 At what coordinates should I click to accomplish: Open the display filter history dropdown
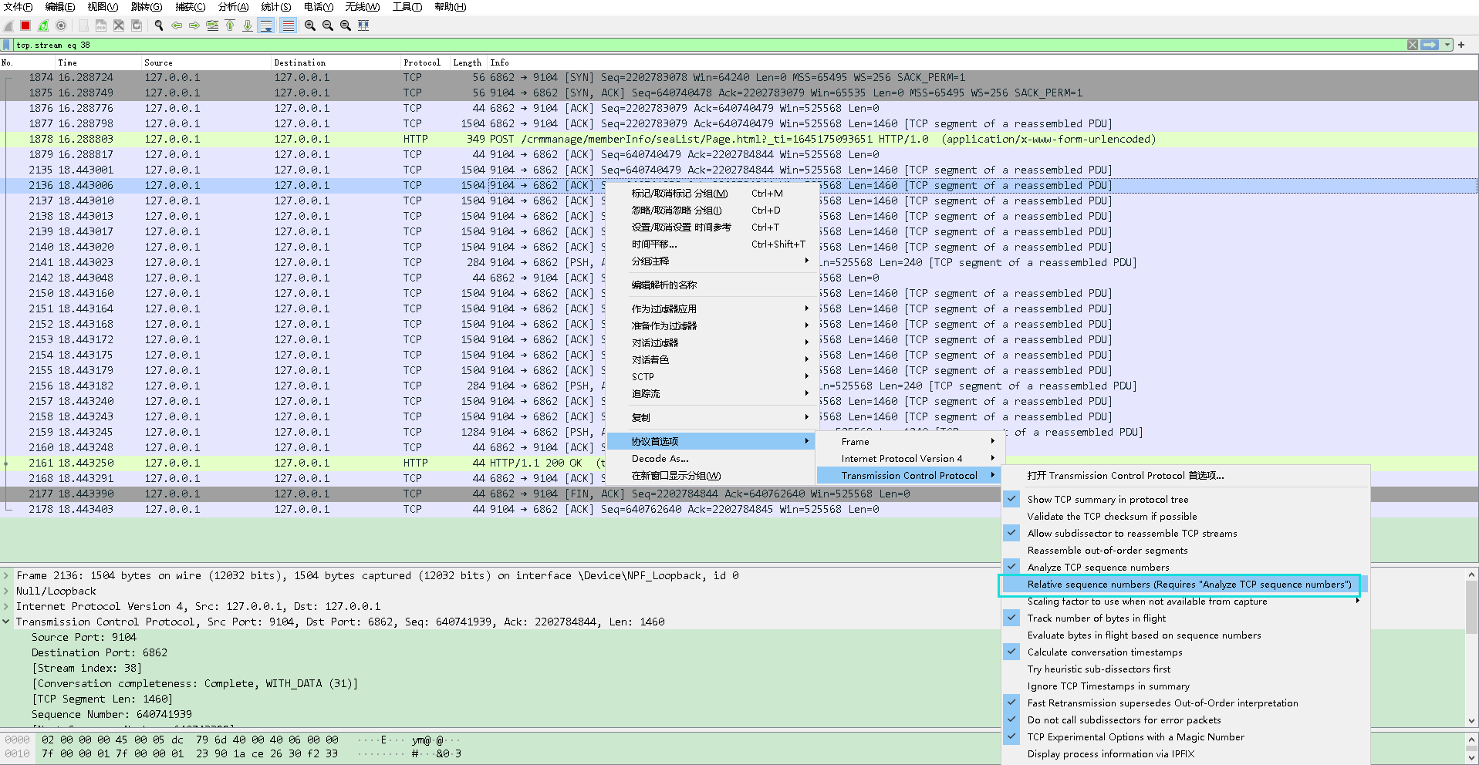point(1447,45)
